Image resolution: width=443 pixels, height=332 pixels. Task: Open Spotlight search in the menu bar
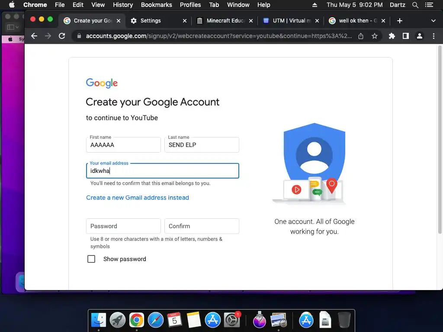(x=415, y=5)
